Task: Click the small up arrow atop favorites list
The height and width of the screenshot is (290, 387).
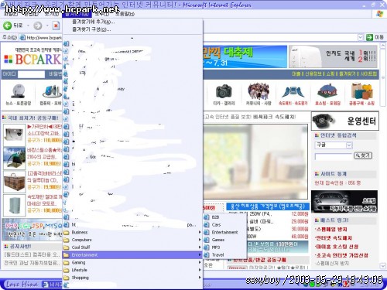Action: (x=132, y=38)
